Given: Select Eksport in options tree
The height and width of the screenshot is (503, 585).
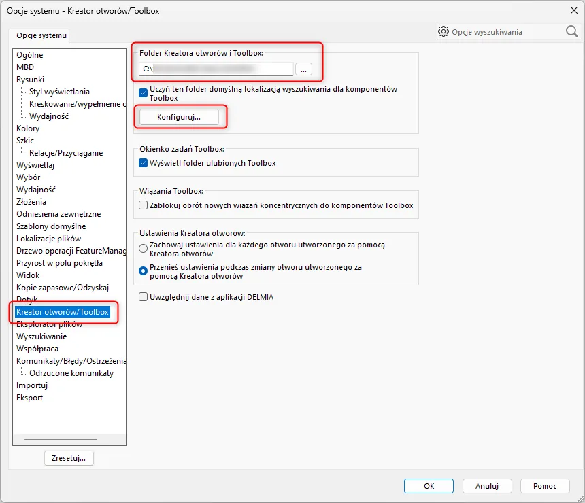Looking at the screenshot, I should (x=29, y=398).
